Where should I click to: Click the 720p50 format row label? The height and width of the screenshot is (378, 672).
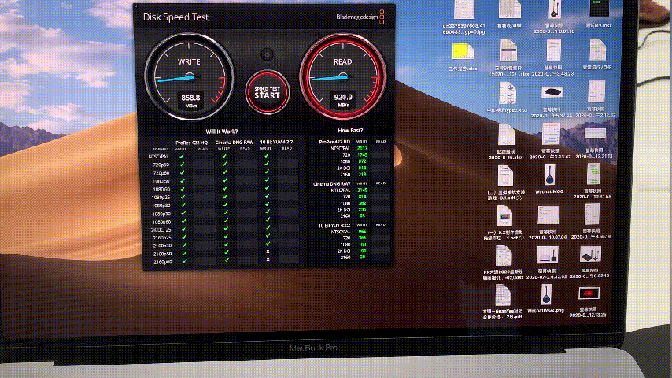pyautogui.click(x=161, y=165)
